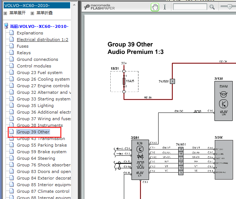Click the computer icon by 当前:VOLVO--XC60--2010-
The image size is (236, 199).
6,26
